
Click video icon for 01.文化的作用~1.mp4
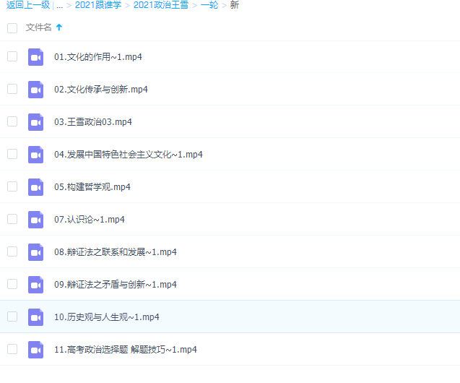[35, 57]
